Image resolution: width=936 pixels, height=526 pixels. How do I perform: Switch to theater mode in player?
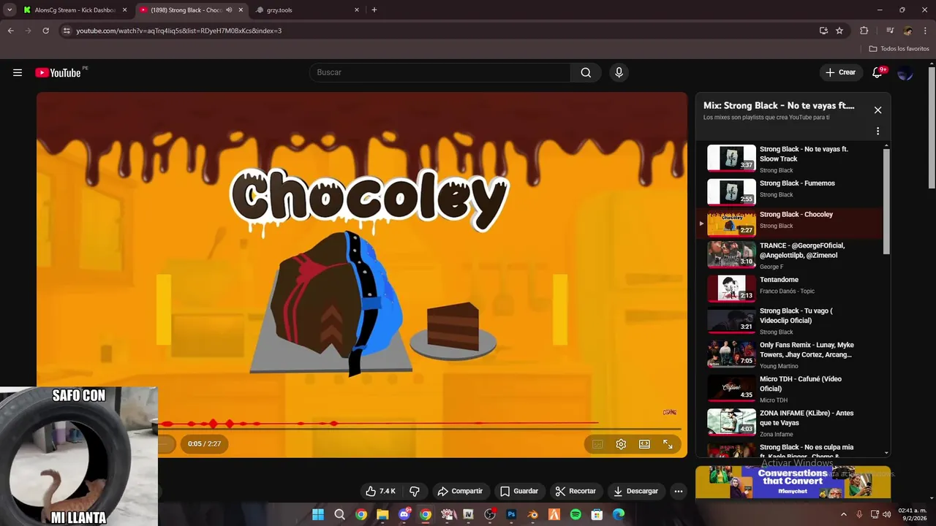[644, 444]
